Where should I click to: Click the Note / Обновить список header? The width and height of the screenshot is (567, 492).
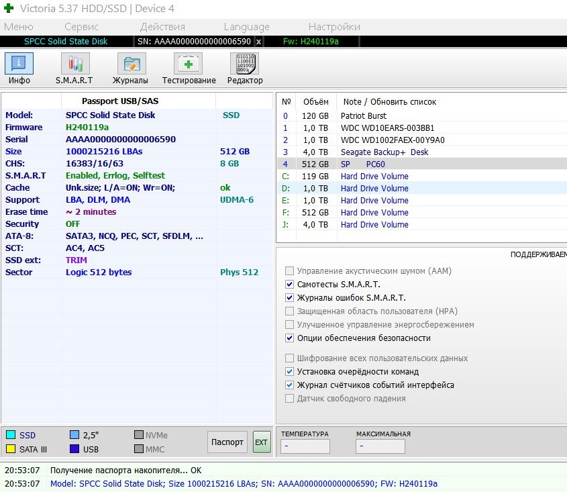click(390, 101)
